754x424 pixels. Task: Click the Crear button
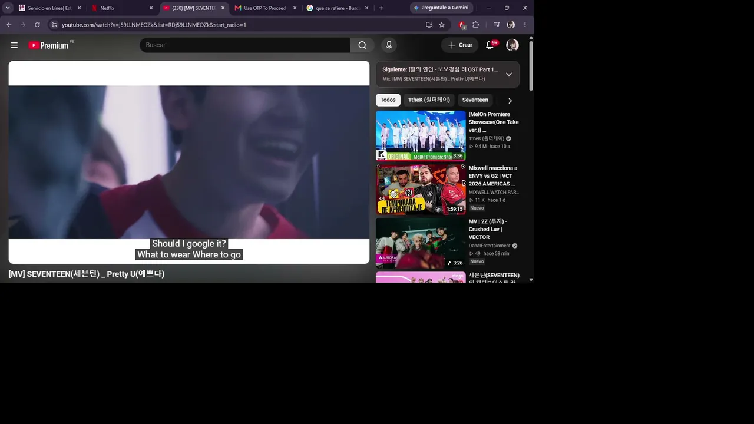(460, 45)
